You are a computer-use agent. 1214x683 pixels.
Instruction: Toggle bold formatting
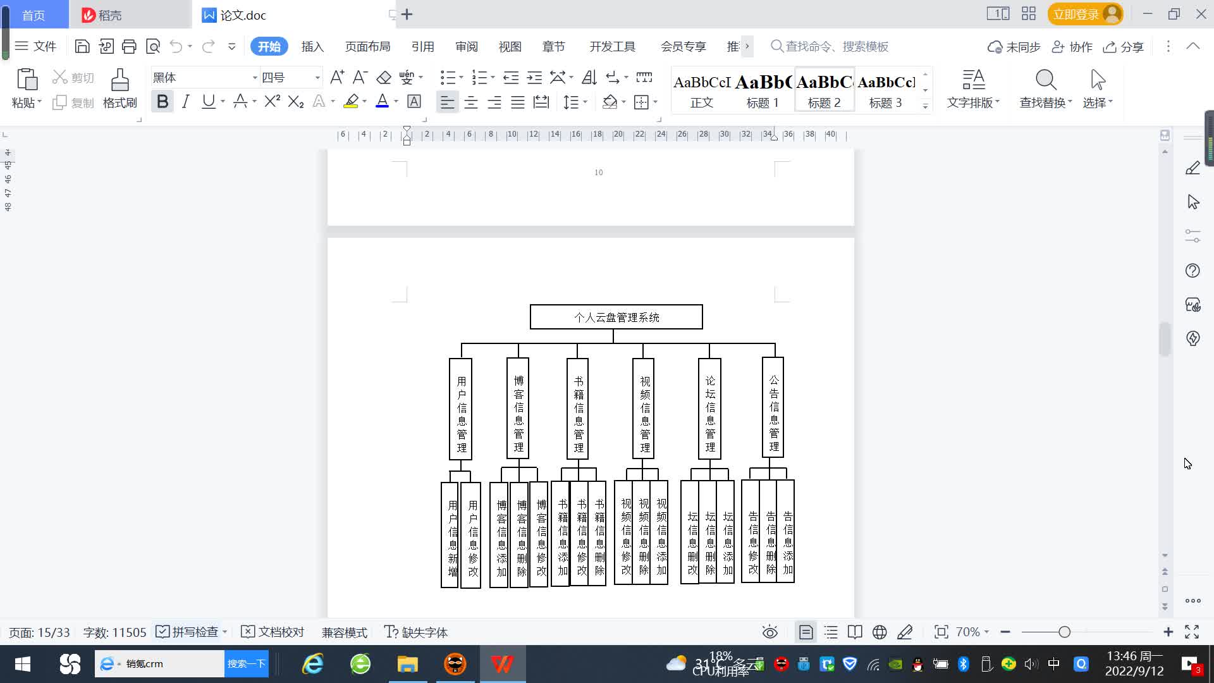(162, 102)
